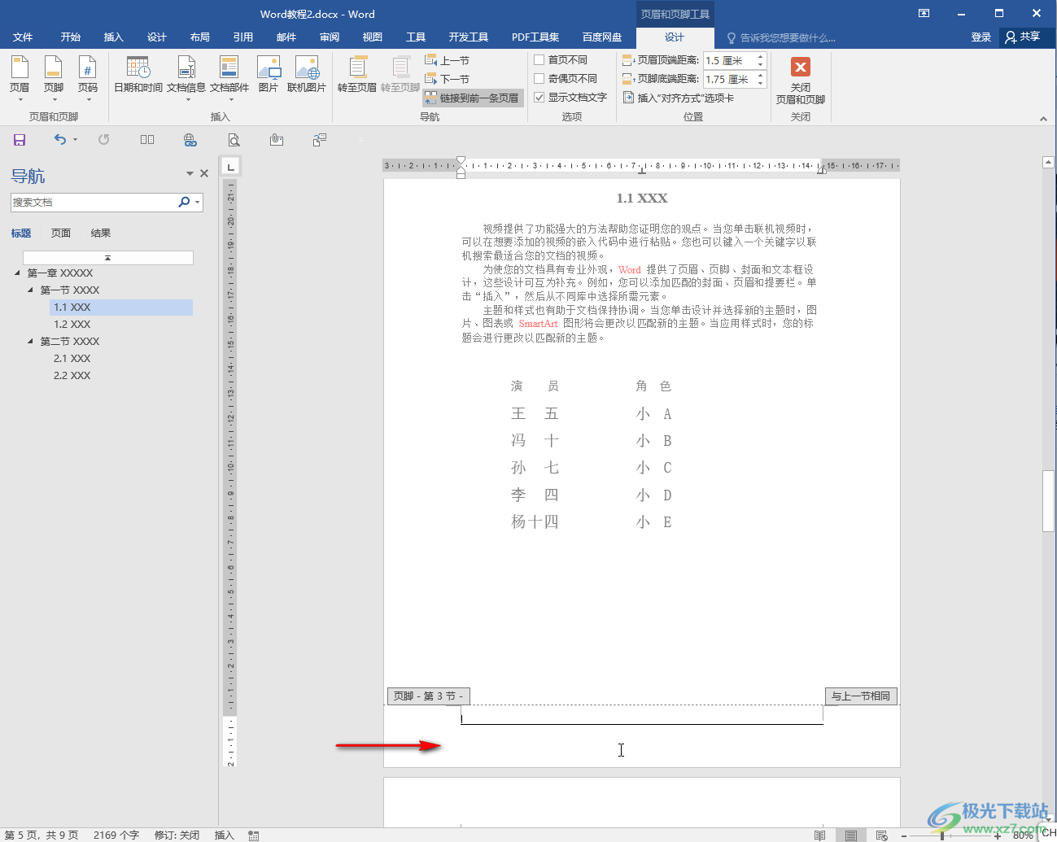Viewport: 1057px width, 842px height.
Task: Insert a 联机图片 online picture
Action: pyautogui.click(x=307, y=75)
